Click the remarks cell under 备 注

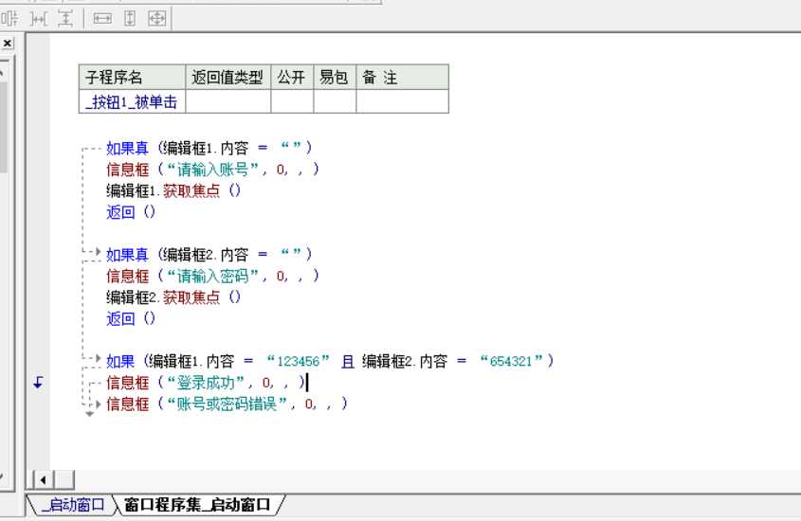402,101
